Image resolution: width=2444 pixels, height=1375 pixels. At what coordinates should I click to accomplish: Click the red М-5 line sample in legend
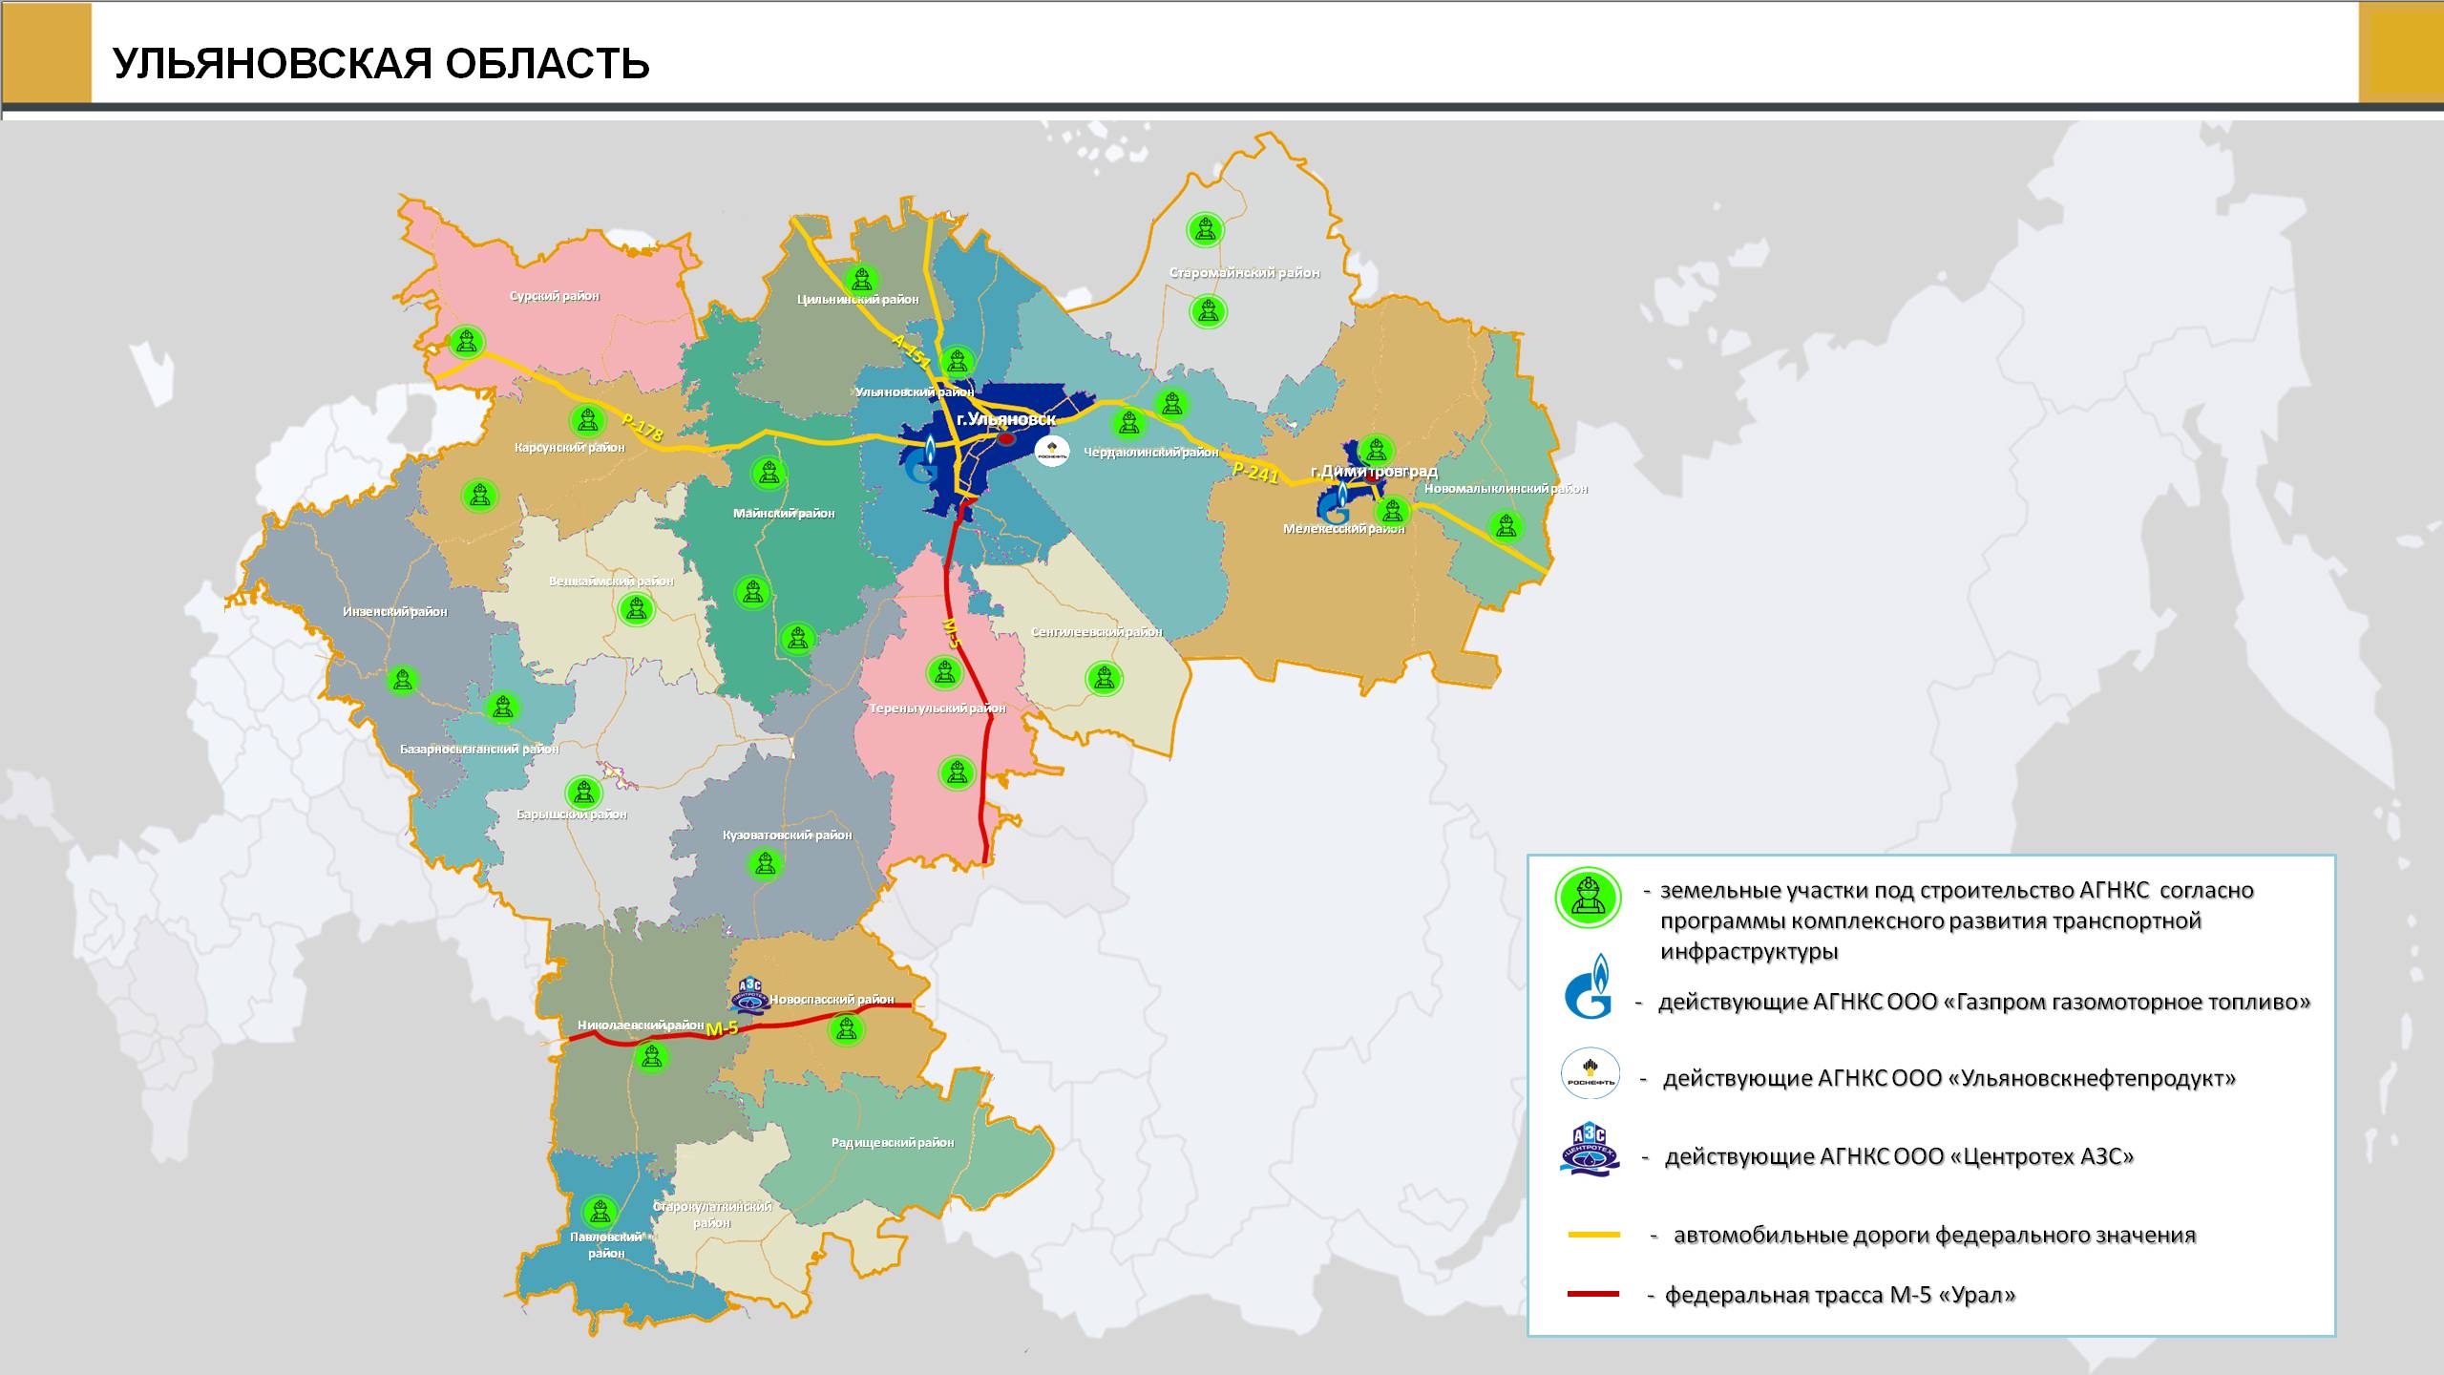point(1594,1294)
